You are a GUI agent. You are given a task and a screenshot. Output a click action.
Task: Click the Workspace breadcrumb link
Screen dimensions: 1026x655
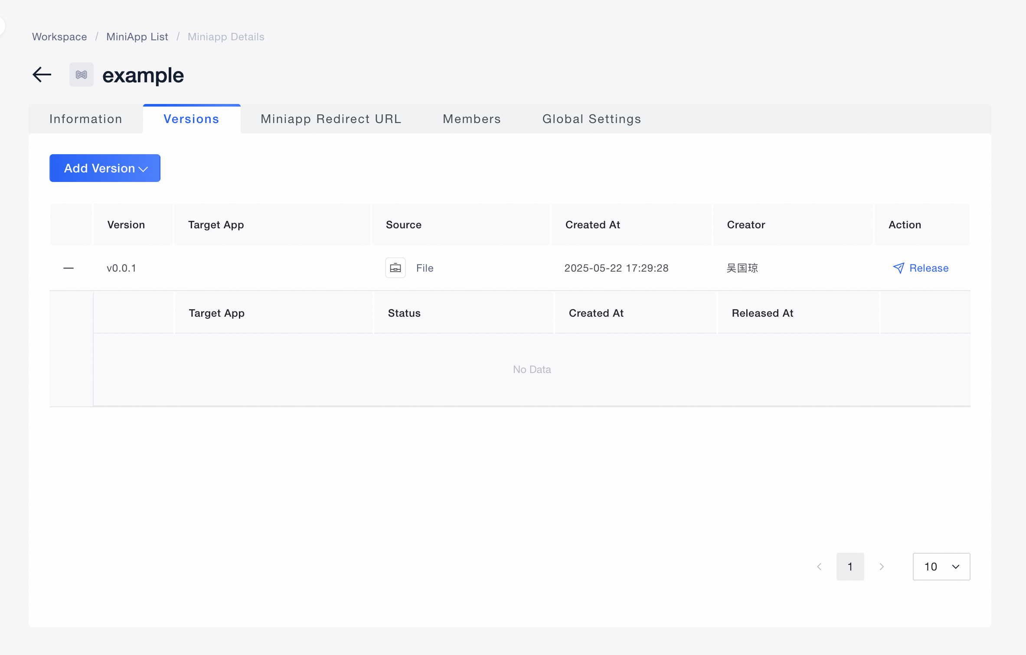pos(60,37)
